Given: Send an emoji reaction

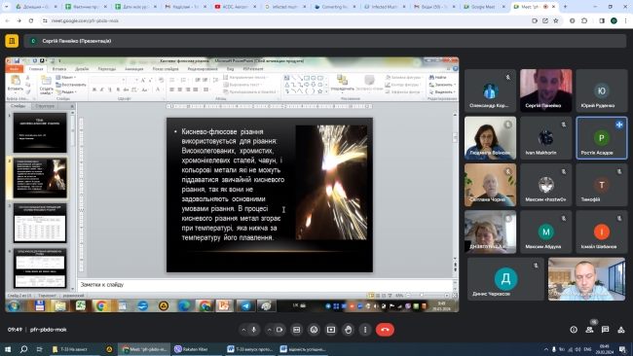Looking at the screenshot, I should pos(315,330).
